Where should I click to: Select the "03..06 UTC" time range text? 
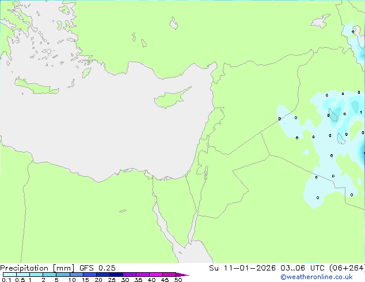[302, 268]
